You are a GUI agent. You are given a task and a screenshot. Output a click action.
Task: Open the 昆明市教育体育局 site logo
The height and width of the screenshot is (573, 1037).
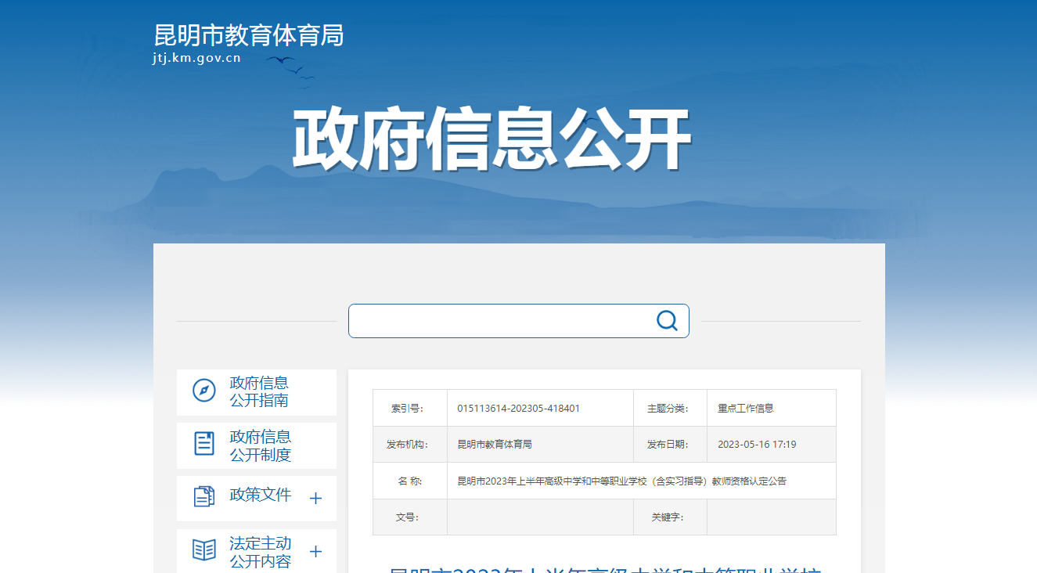(249, 35)
